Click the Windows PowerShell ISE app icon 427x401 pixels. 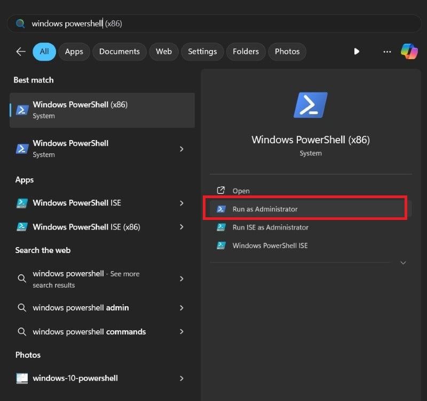[22, 203]
